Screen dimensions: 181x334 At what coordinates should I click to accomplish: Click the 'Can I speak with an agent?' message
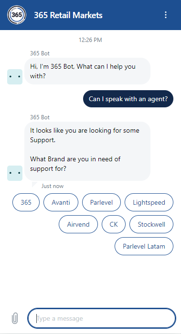click(128, 99)
